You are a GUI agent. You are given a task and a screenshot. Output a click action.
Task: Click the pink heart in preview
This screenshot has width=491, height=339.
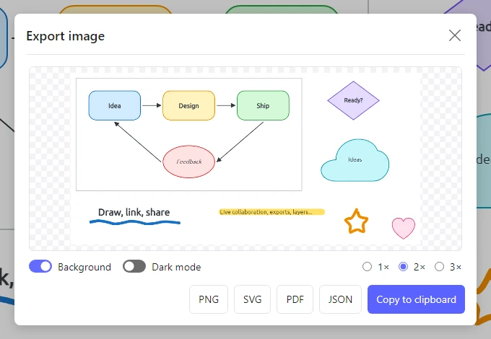[404, 228]
